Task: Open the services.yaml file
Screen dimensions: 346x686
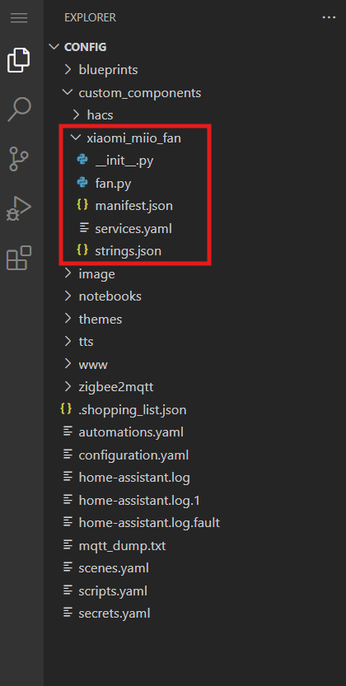Action: tap(133, 228)
